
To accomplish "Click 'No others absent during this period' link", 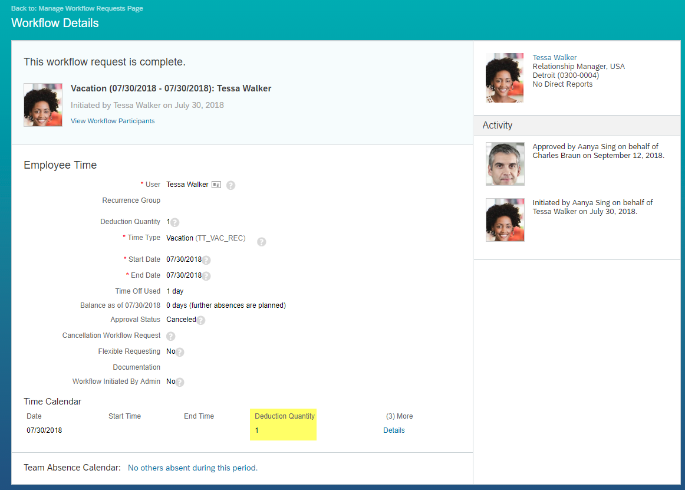I will (193, 468).
